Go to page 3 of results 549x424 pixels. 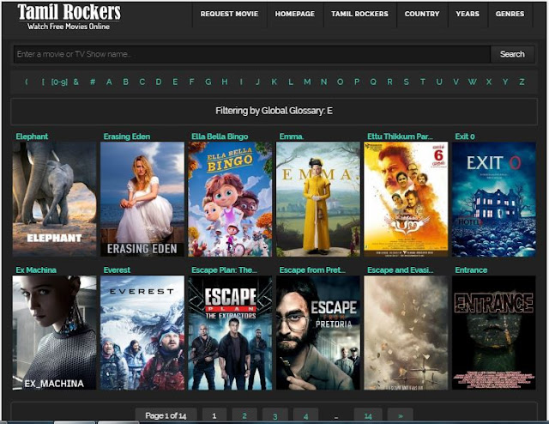[x=275, y=416]
